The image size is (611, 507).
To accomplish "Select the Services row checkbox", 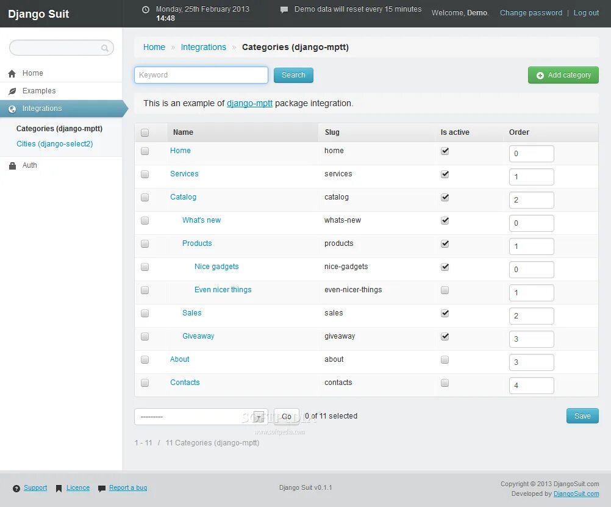I will click(x=145, y=174).
